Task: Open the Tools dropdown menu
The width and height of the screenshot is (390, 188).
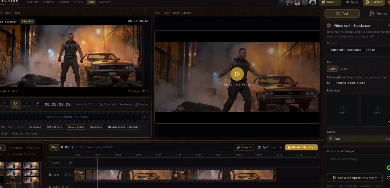Action: click(x=330, y=2)
